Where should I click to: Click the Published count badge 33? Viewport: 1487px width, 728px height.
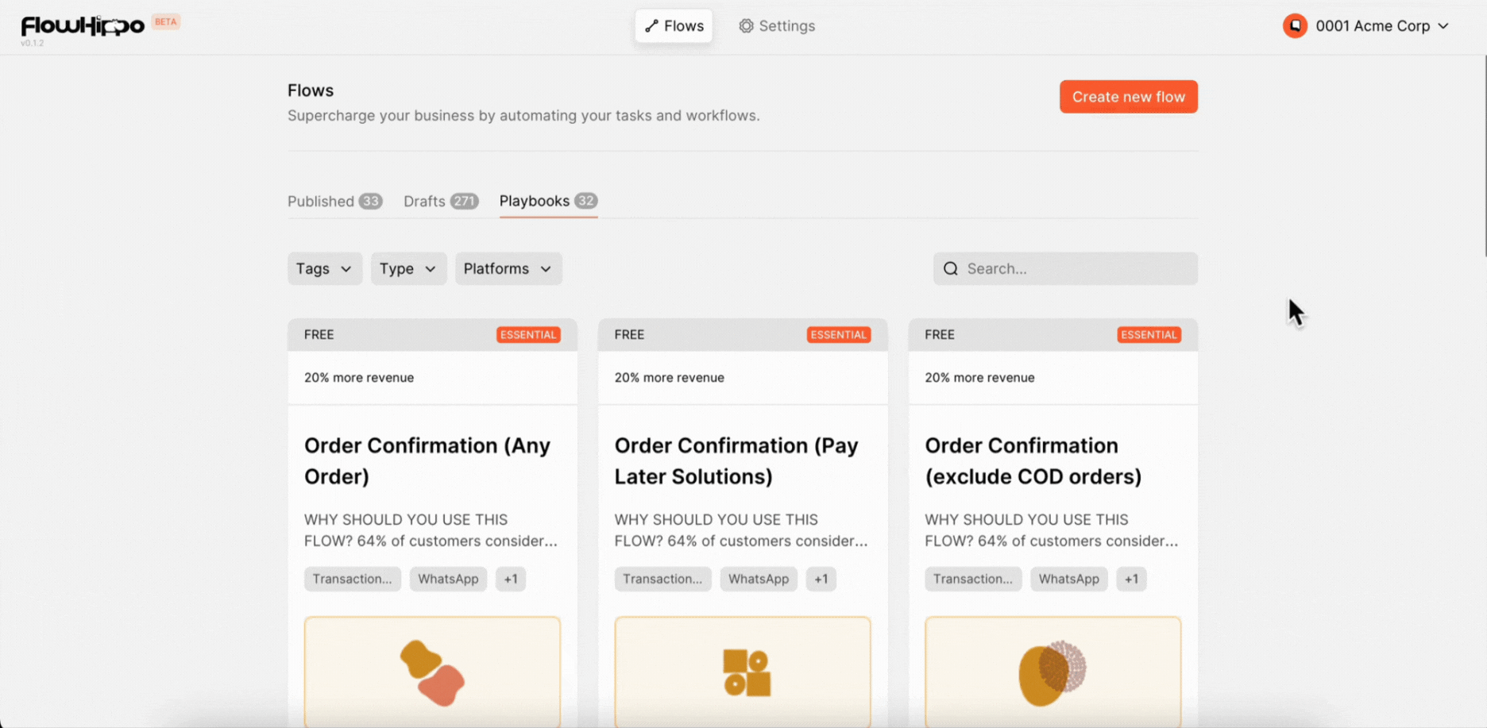(x=370, y=202)
